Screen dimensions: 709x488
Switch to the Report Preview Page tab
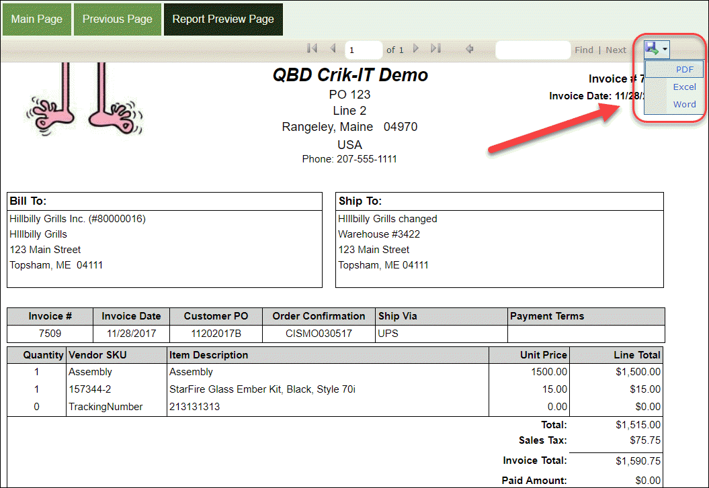[222, 19]
